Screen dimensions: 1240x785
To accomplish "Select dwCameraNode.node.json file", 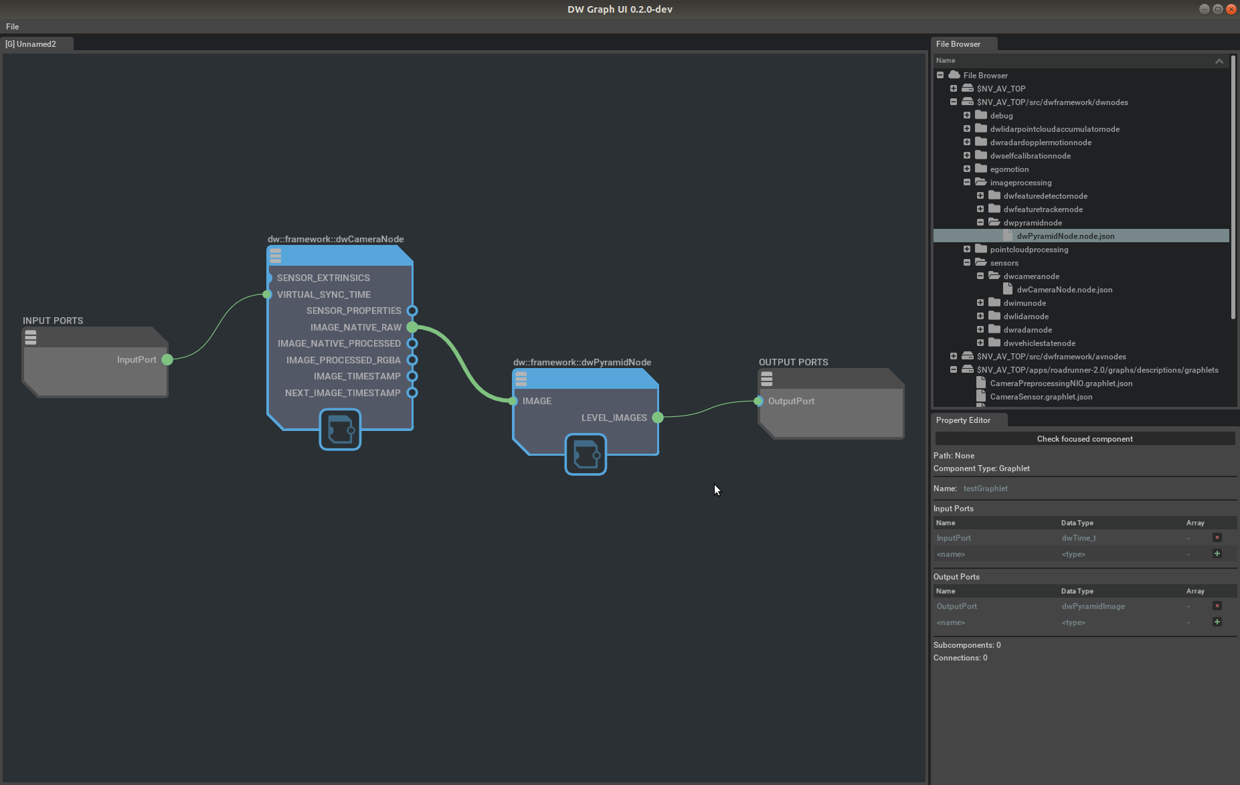I will click(x=1064, y=290).
